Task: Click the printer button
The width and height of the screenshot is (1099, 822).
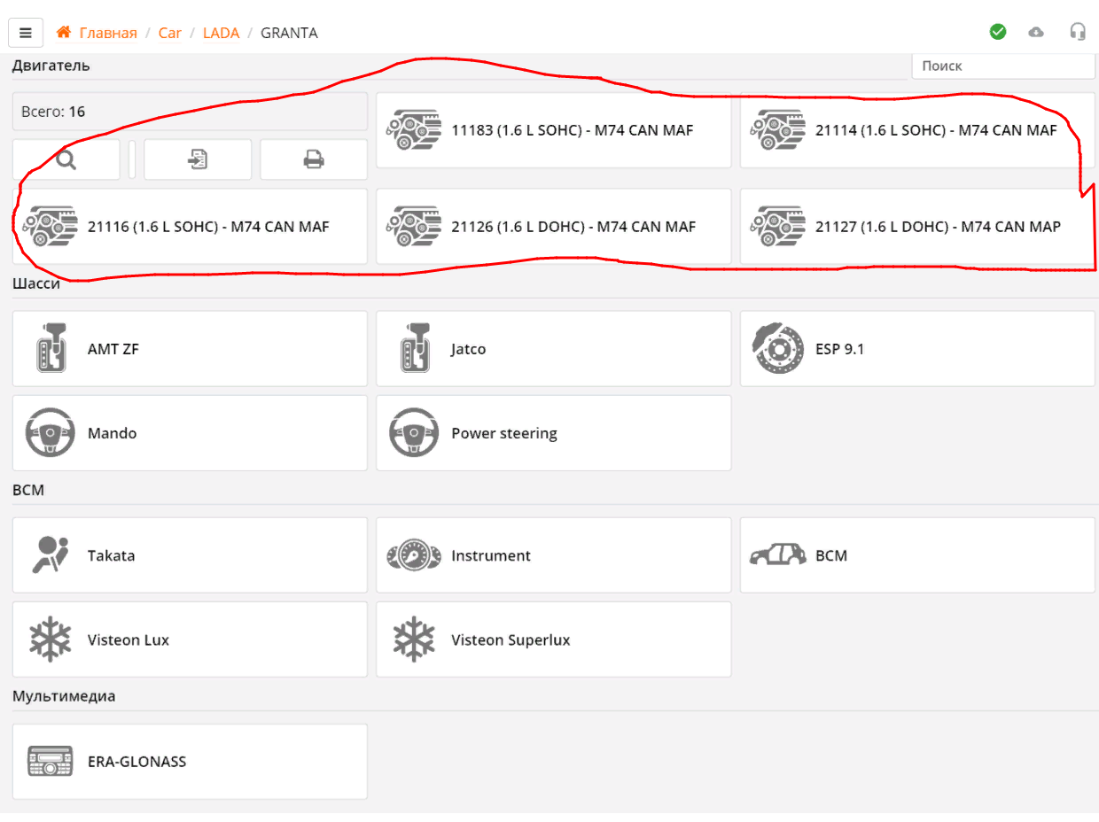Action: point(314,159)
